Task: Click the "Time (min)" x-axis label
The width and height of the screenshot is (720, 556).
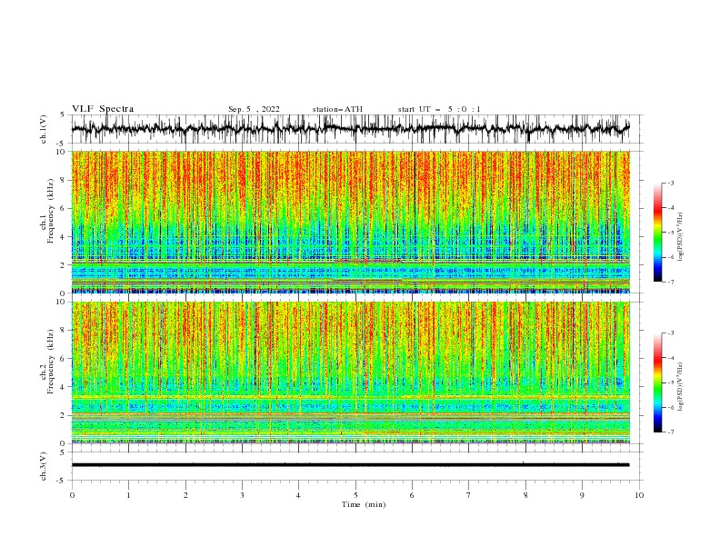Action: pos(364,504)
